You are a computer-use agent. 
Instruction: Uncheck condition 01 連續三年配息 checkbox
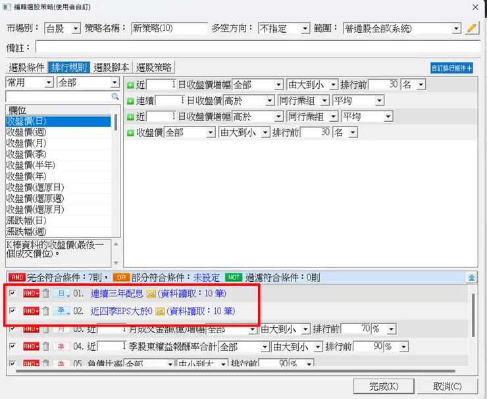(13, 293)
